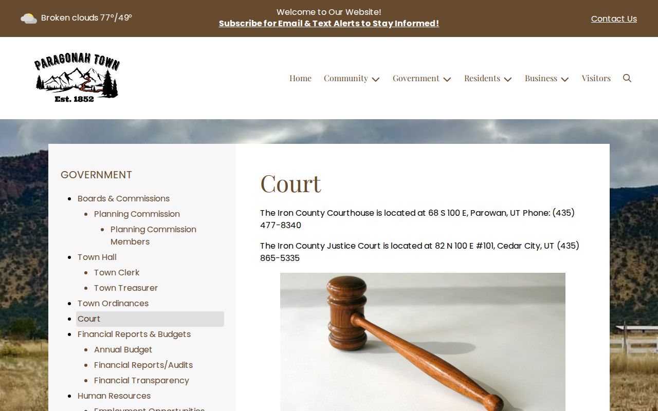Open Planning Commission Members link
The height and width of the screenshot is (411, 658).
[x=153, y=235]
